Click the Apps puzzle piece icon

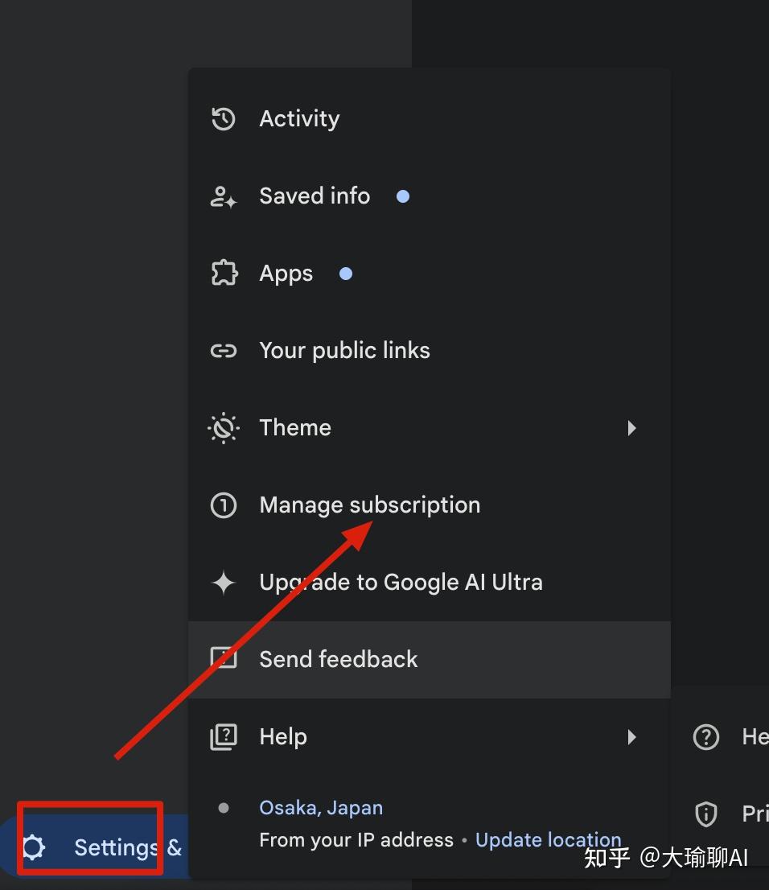(223, 274)
